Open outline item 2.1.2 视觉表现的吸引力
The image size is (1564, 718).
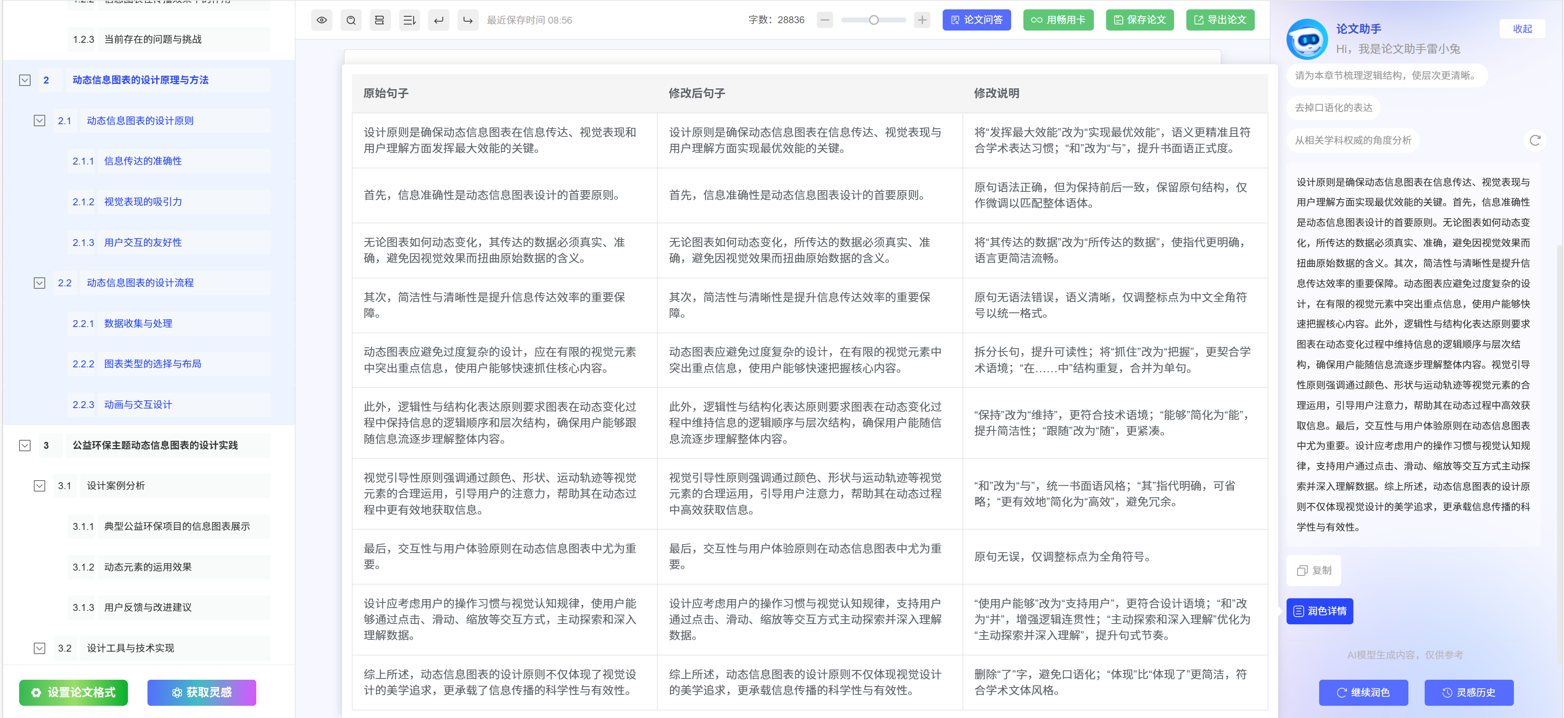(143, 202)
